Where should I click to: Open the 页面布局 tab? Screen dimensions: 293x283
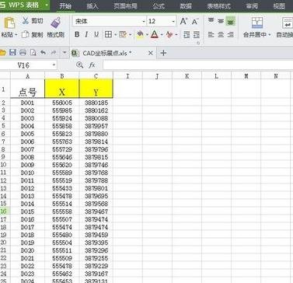125,6
